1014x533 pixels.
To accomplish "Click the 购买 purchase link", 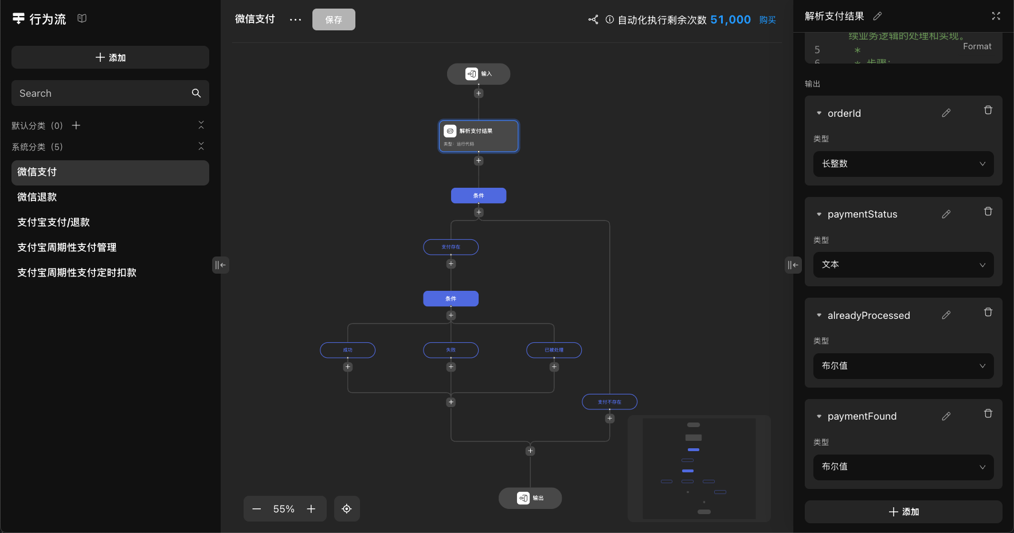I will point(767,20).
